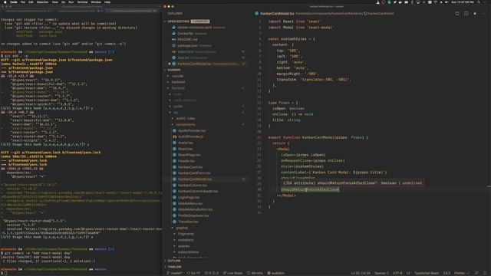Click the MobileMenuButton.tsx file icon

click(x=174, y=209)
